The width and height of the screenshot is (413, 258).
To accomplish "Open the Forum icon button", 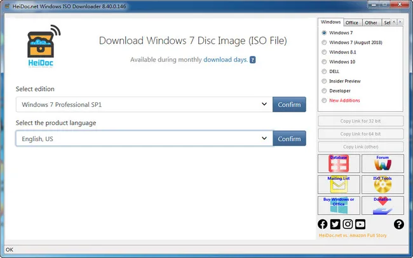I will click(x=383, y=164).
